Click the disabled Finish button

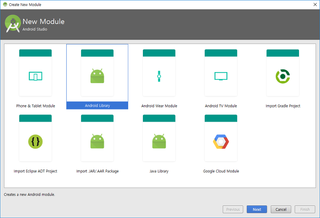[x=305, y=209]
